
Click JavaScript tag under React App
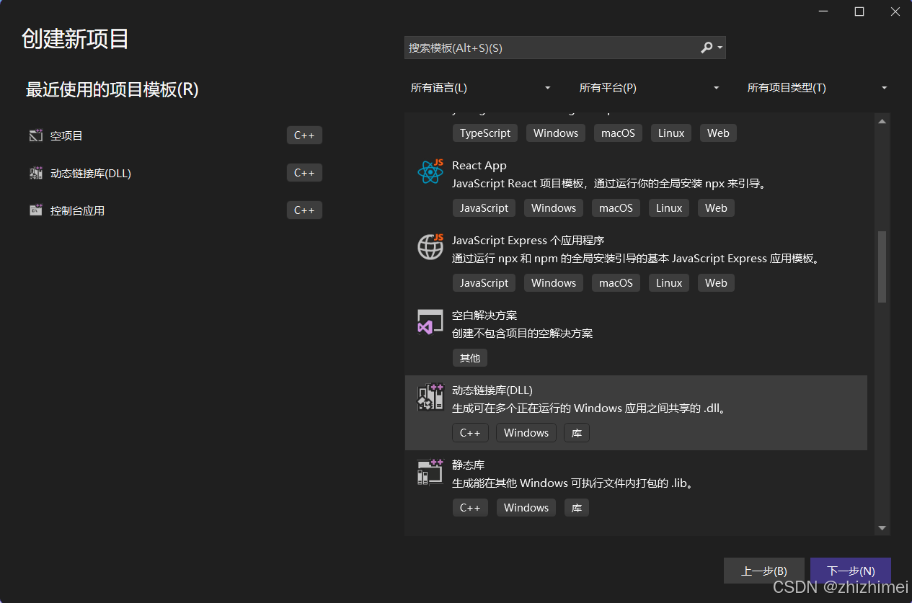point(484,208)
